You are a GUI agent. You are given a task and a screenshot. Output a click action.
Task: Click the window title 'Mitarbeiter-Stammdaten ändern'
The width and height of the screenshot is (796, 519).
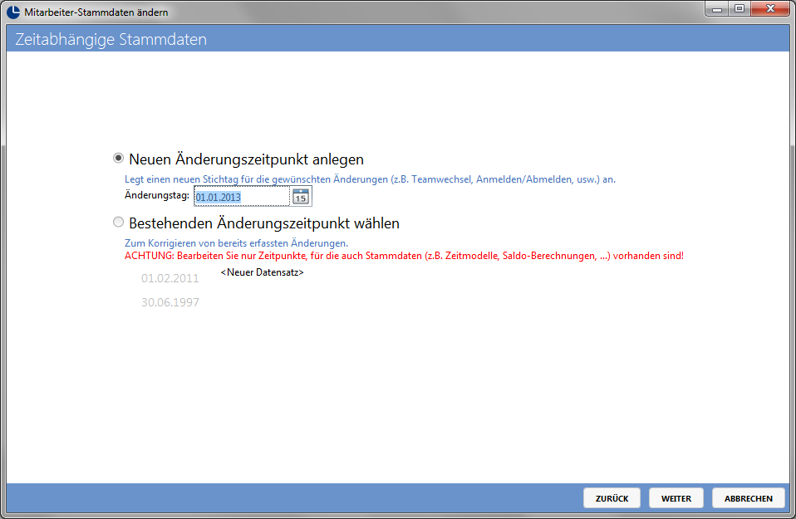pyautogui.click(x=96, y=12)
